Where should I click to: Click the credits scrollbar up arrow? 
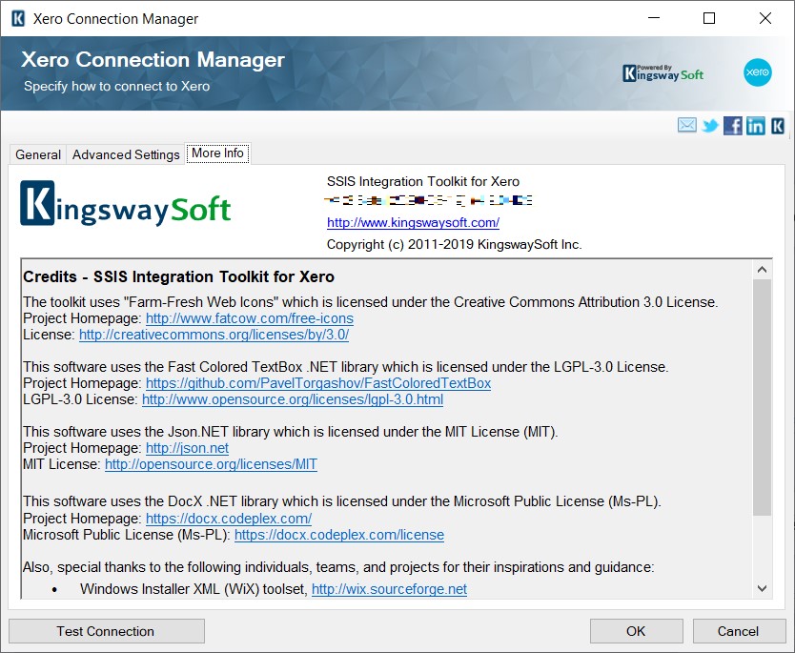point(762,270)
